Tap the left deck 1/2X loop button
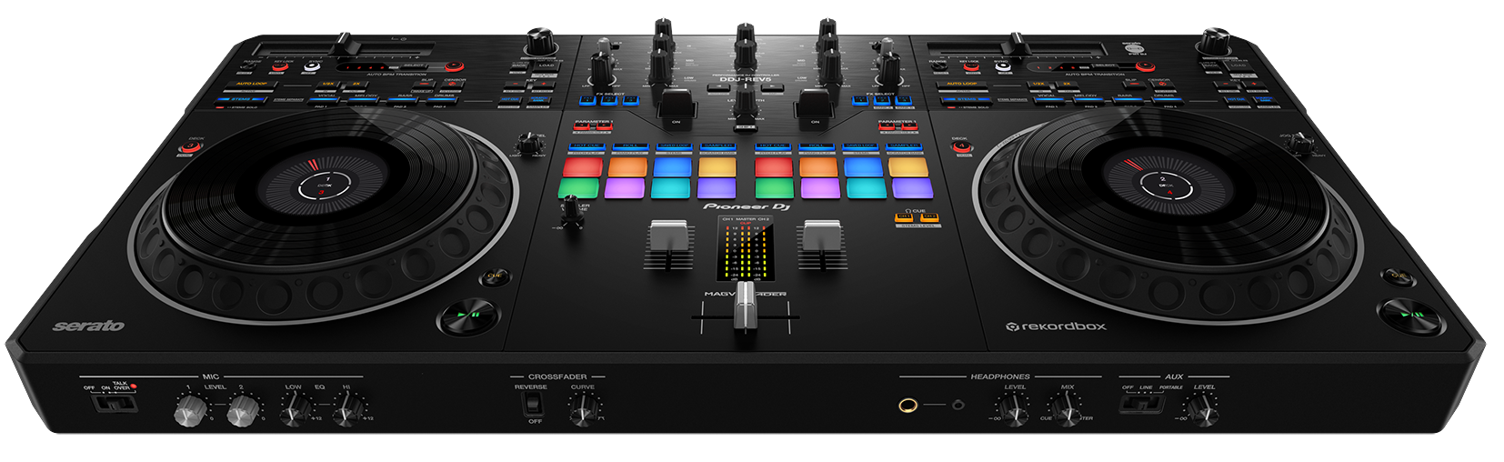1504x462 pixels. click(328, 85)
